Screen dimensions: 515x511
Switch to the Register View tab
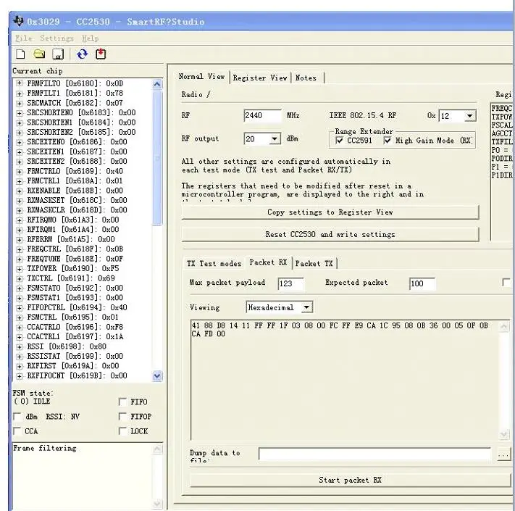pyautogui.click(x=260, y=78)
